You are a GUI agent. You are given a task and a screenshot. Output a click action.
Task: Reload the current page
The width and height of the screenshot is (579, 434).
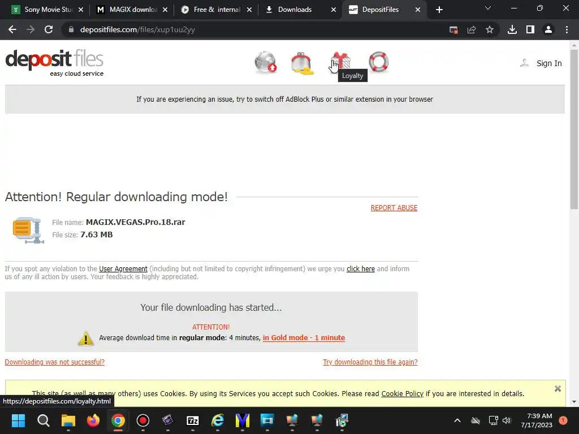click(49, 29)
